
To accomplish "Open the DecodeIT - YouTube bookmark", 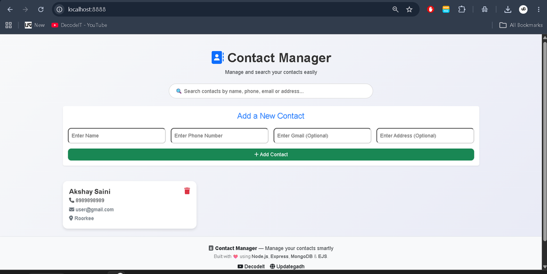I will pos(79,25).
